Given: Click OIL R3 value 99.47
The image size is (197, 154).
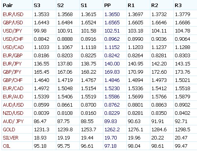Looking at the screenshot, I should (181, 146).
